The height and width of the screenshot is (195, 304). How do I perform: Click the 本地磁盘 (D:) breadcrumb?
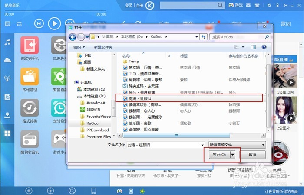point(132,36)
